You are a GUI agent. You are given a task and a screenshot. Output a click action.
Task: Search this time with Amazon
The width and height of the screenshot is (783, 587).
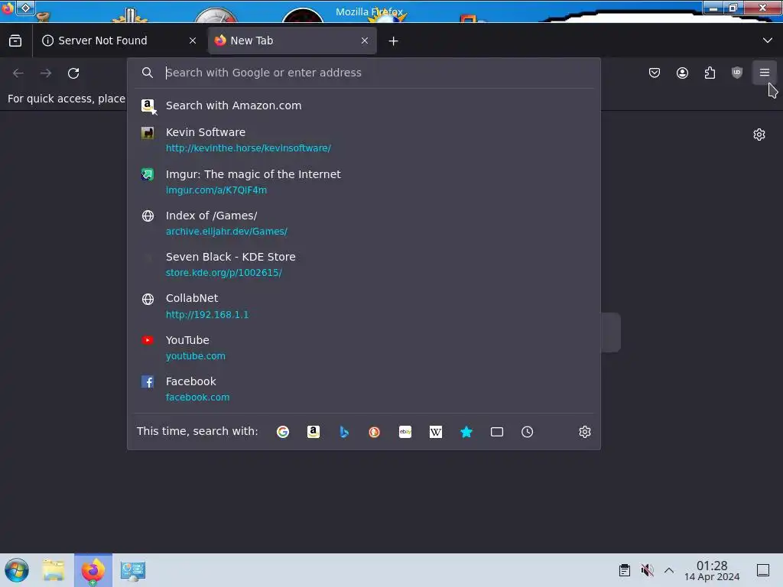313,432
